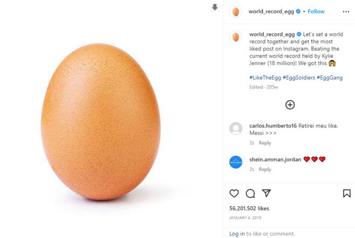Follow the world_record_egg account

316,11
